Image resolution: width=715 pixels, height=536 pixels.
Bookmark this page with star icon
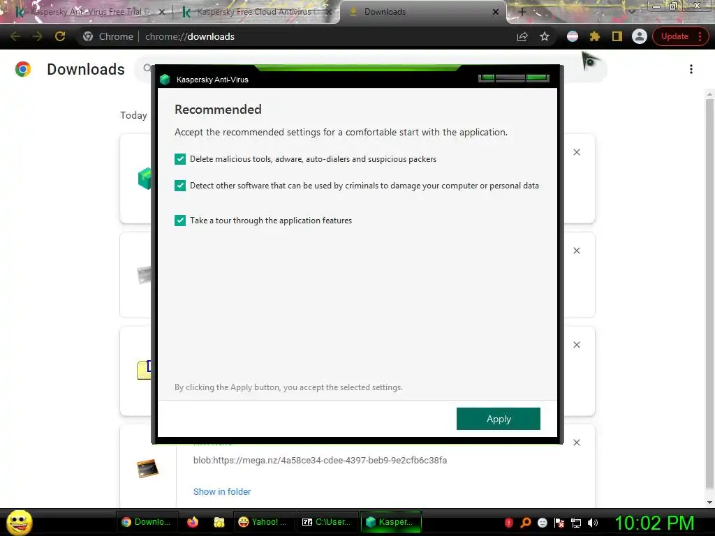tap(545, 36)
